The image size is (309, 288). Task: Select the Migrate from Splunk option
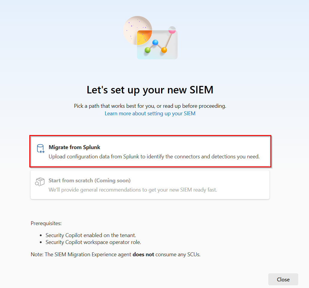pos(150,151)
